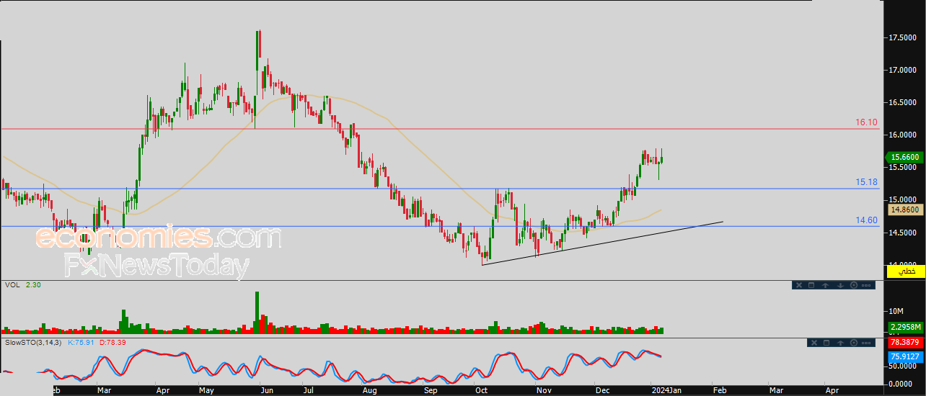Select the black ascending trendline
The height and width of the screenshot is (396, 926).
pos(602,243)
